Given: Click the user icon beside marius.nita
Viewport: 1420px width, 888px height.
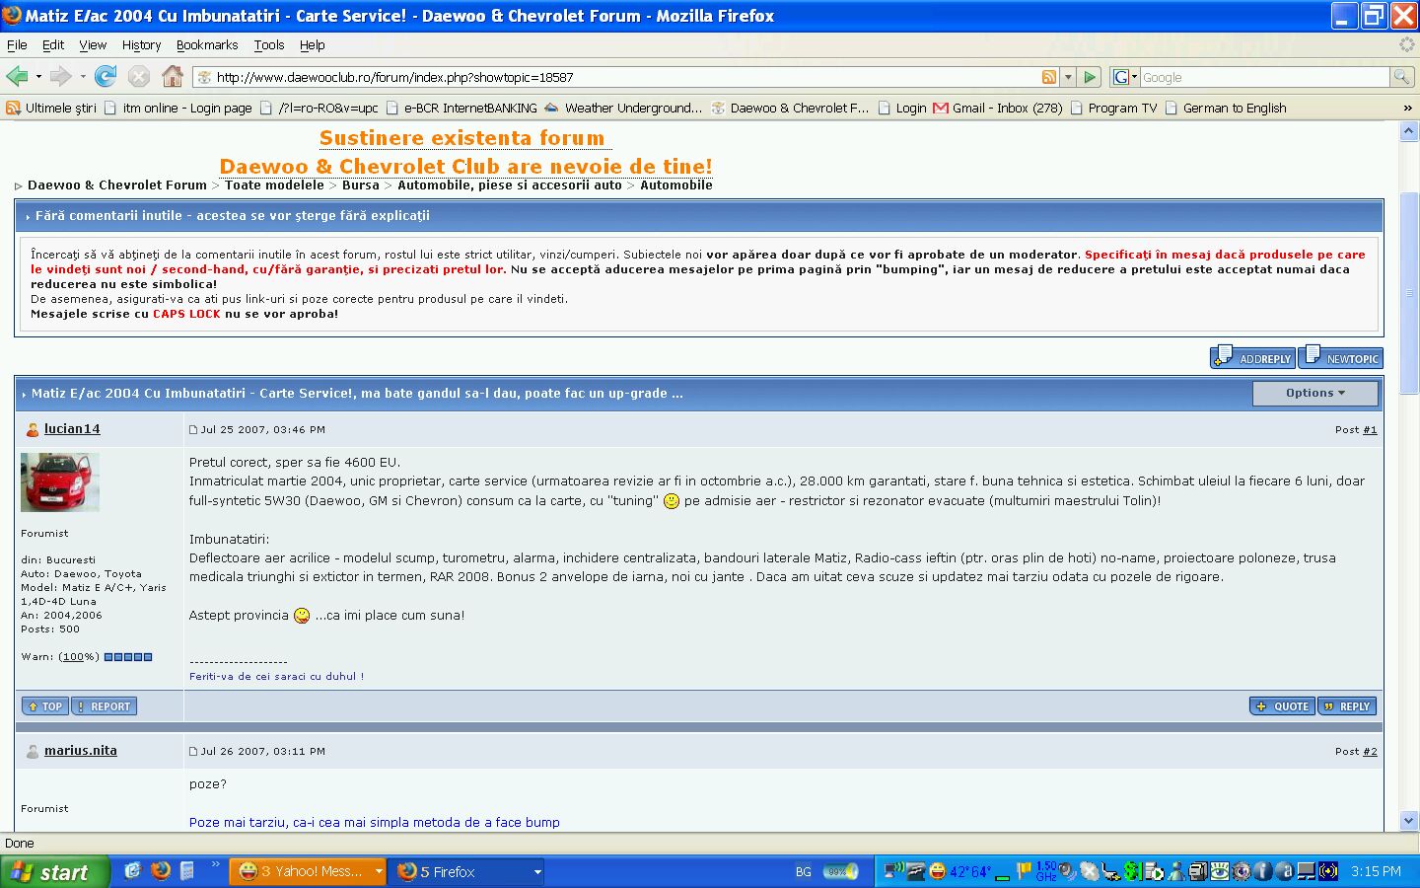Looking at the screenshot, I should [x=33, y=751].
